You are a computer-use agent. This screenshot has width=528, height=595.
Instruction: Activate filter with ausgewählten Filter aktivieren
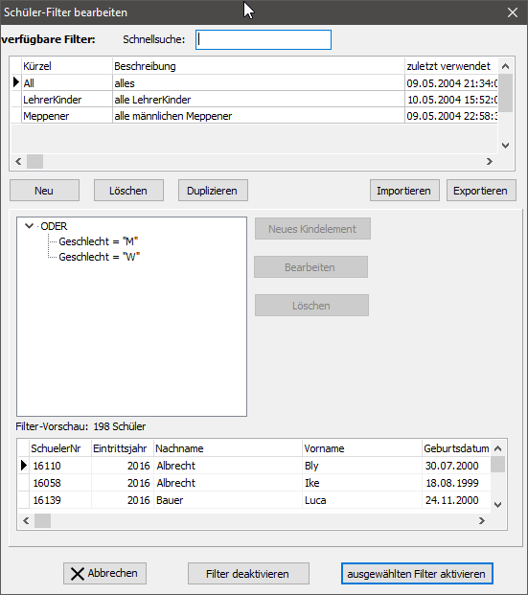[x=417, y=573]
